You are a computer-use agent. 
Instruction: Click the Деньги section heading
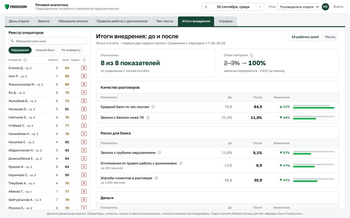coord(107,198)
